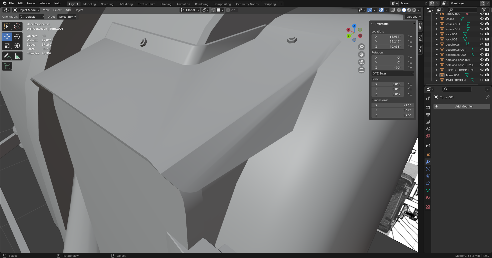The width and height of the screenshot is (492, 258).
Task: Open the Render menu
Action: 31,3
